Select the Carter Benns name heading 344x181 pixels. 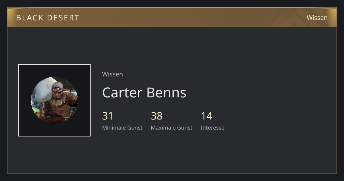144,93
